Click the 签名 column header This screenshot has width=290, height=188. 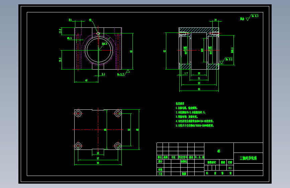(191, 157)
